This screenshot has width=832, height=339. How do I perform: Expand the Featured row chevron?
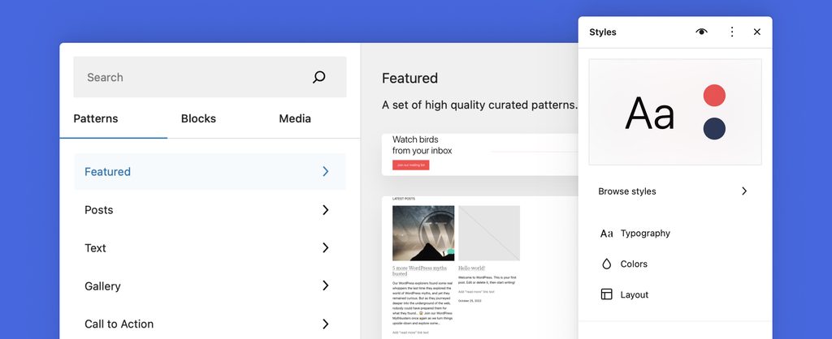(x=326, y=172)
